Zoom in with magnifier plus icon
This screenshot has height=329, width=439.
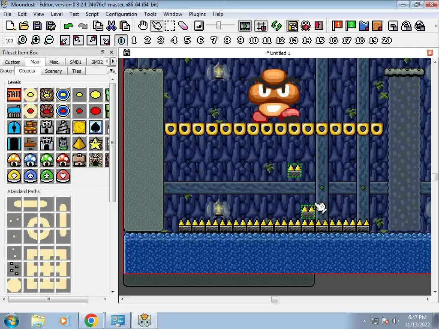[36, 40]
